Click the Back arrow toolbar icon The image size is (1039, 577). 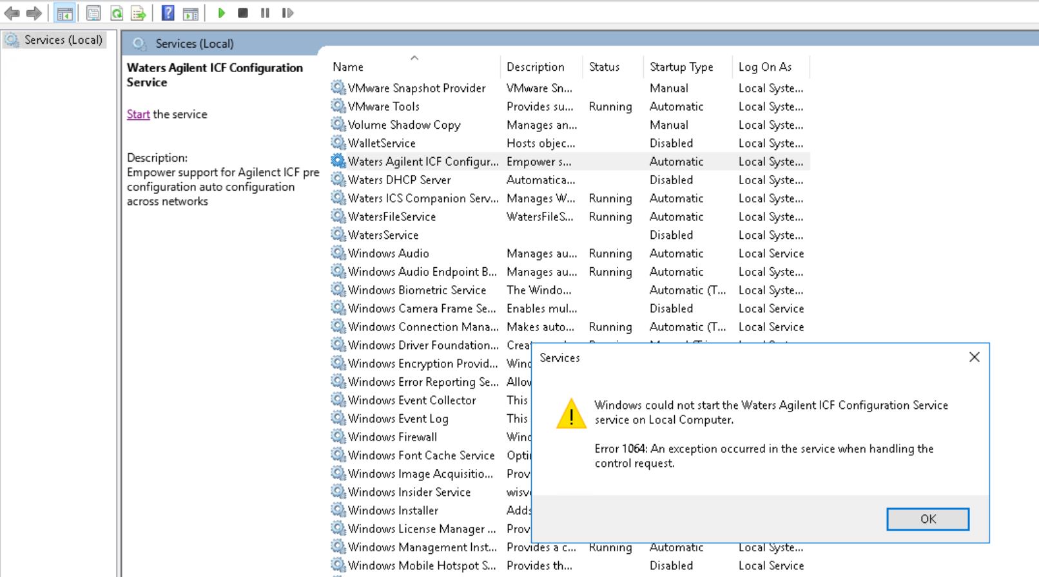[12, 13]
